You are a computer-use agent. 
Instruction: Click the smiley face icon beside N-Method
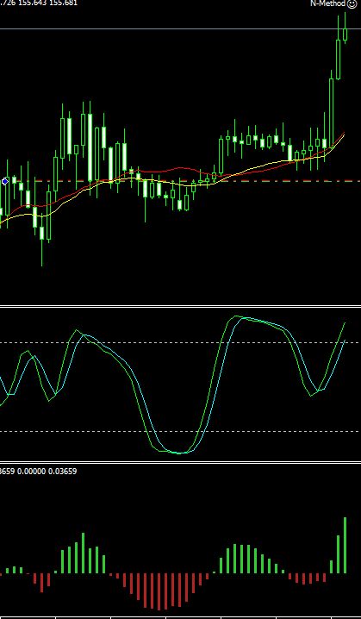coord(352,3)
